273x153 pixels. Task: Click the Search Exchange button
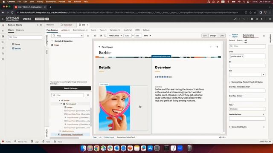[70, 88]
